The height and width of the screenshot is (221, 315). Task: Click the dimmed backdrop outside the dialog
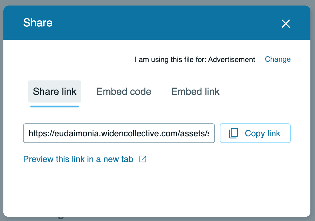pos(313,123)
